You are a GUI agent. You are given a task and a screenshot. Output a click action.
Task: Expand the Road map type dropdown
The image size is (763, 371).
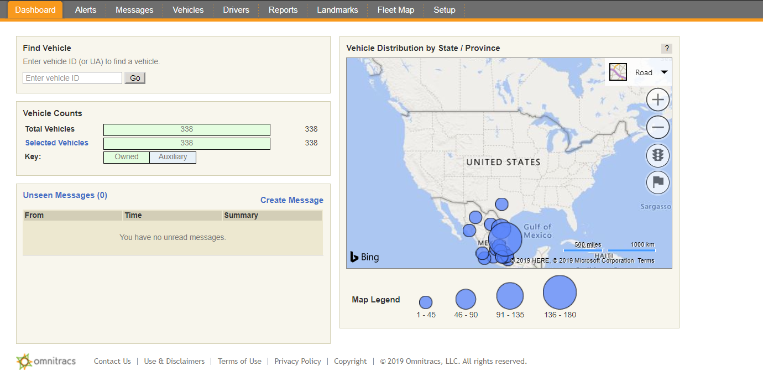664,72
